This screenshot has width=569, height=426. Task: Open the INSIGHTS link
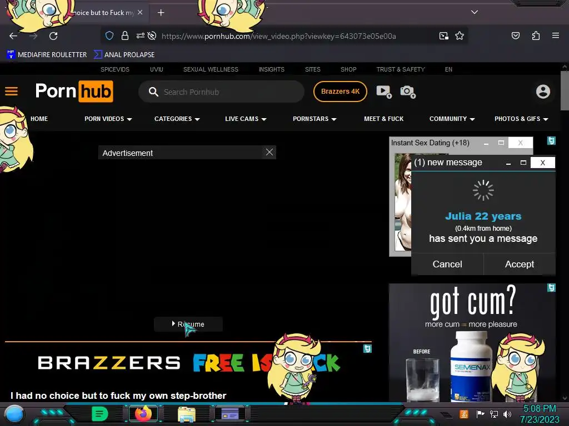[271, 69]
